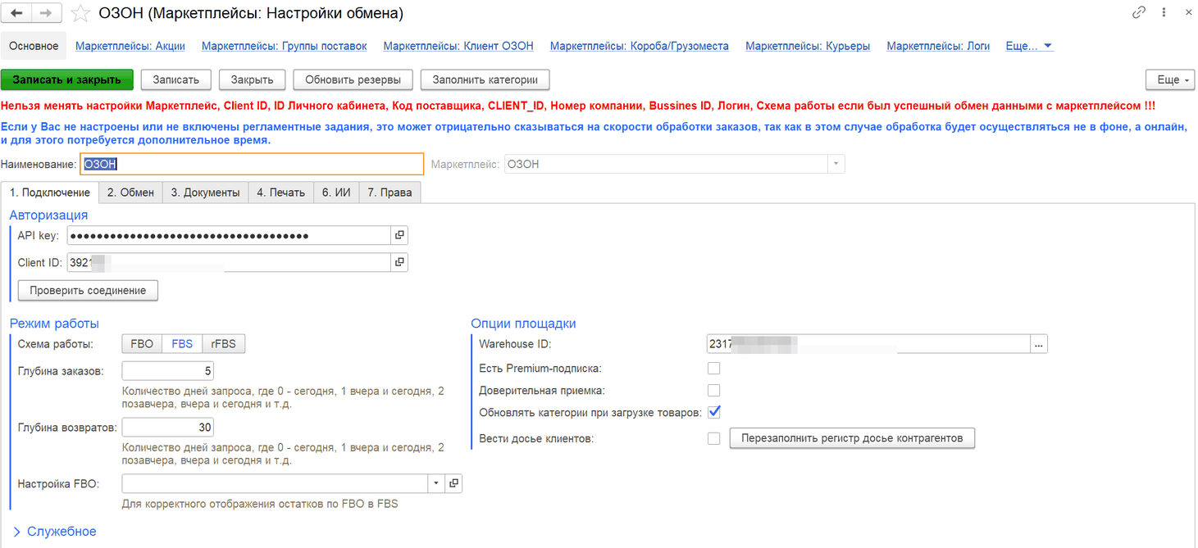Click Записать и закрыть button
The height and width of the screenshot is (548, 1198).
point(67,79)
